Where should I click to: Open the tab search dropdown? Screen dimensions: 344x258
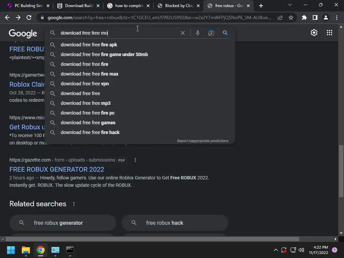(x=290, y=5)
